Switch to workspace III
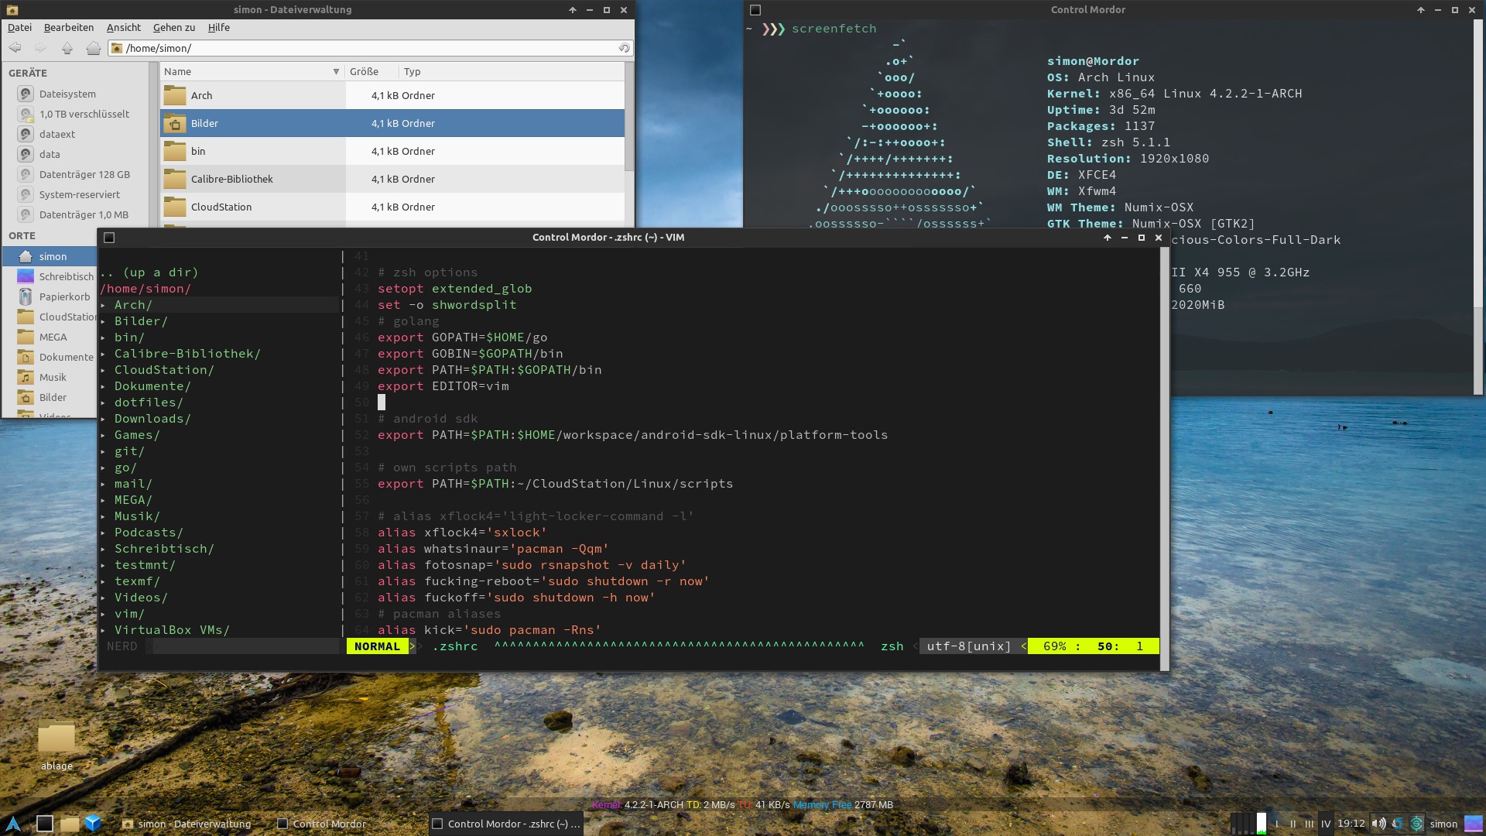 pyautogui.click(x=1309, y=824)
